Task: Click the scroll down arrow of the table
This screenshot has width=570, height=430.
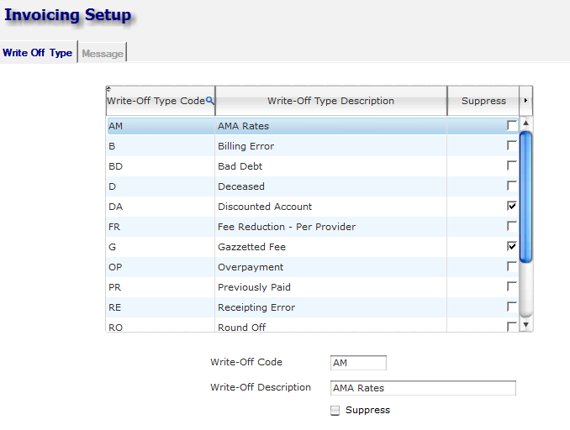Action: pos(525,325)
